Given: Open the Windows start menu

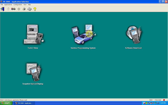Looking at the screenshot, I should pos(6,103).
